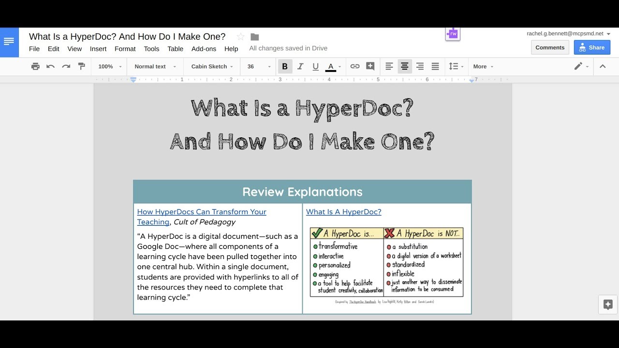Undo the last change

tap(50, 67)
